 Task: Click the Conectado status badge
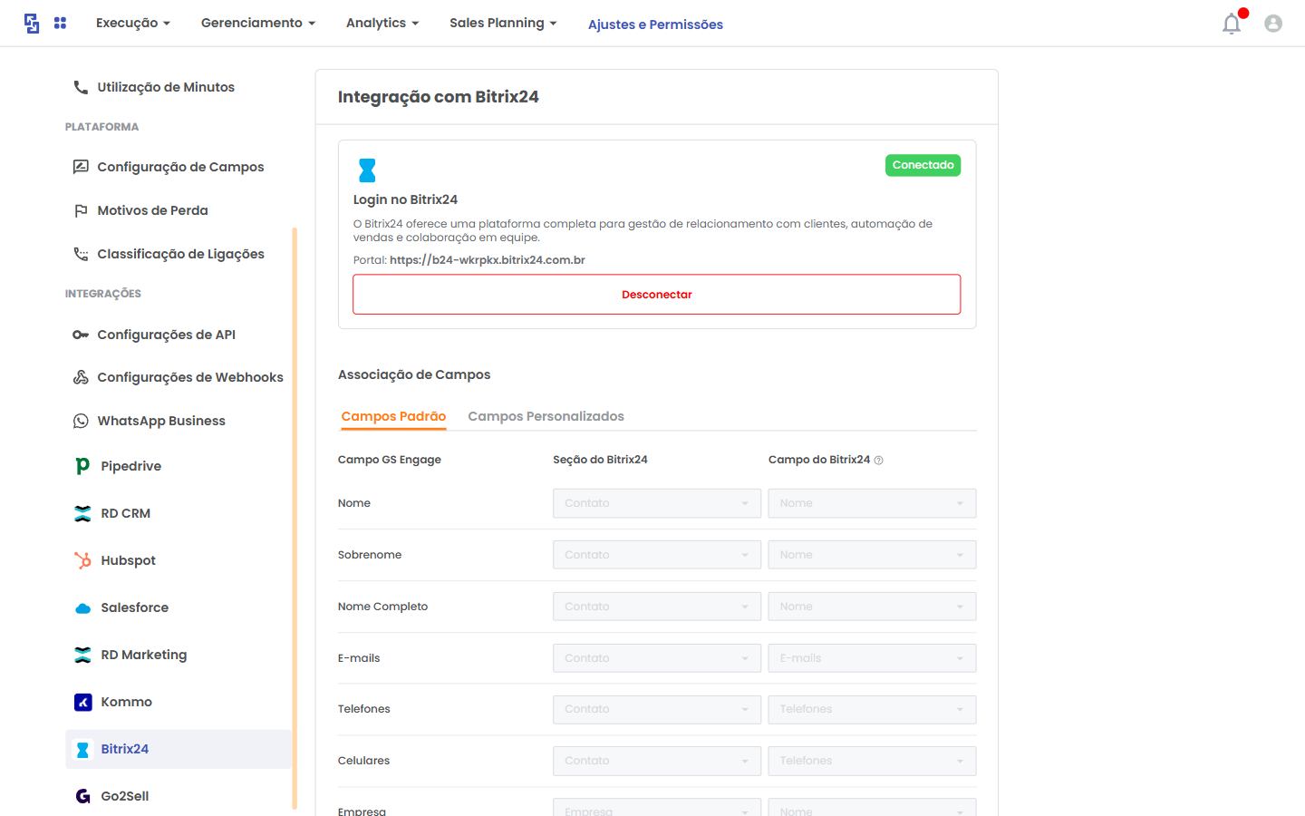click(x=923, y=165)
